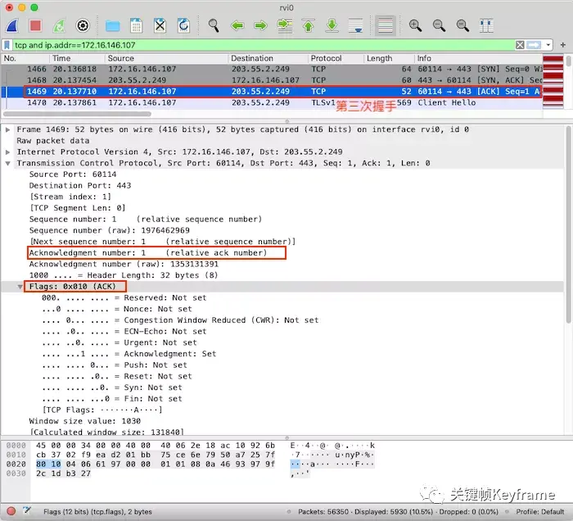
Task: Close this capture file icon
Action: 160,25
